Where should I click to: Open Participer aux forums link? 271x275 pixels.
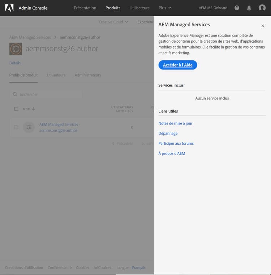pyautogui.click(x=176, y=143)
